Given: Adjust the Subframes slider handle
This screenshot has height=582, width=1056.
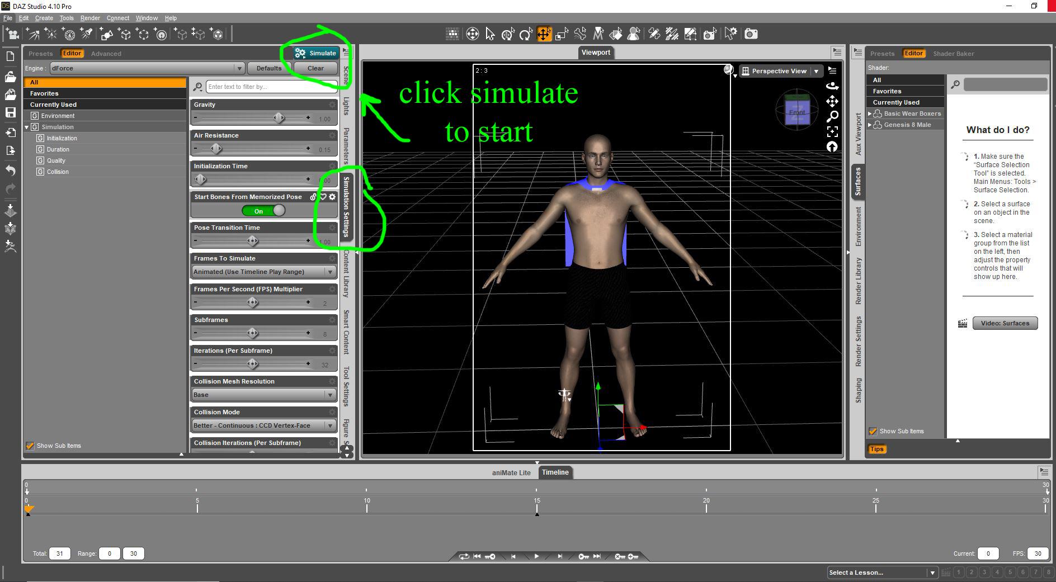Looking at the screenshot, I should pyautogui.click(x=253, y=333).
